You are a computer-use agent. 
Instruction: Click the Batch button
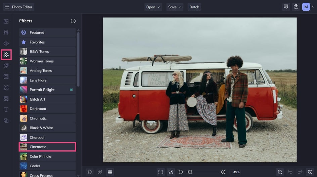[x=194, y=7]
